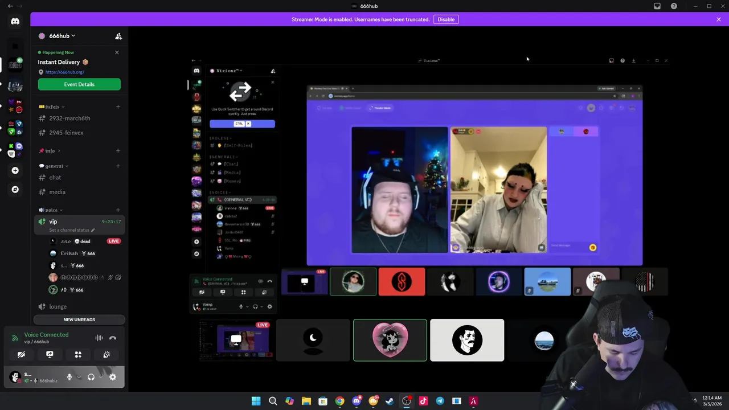This screenshot has height=410, width=729.
Task: Open headphone output options arrow
Action: tap(100, 377)
